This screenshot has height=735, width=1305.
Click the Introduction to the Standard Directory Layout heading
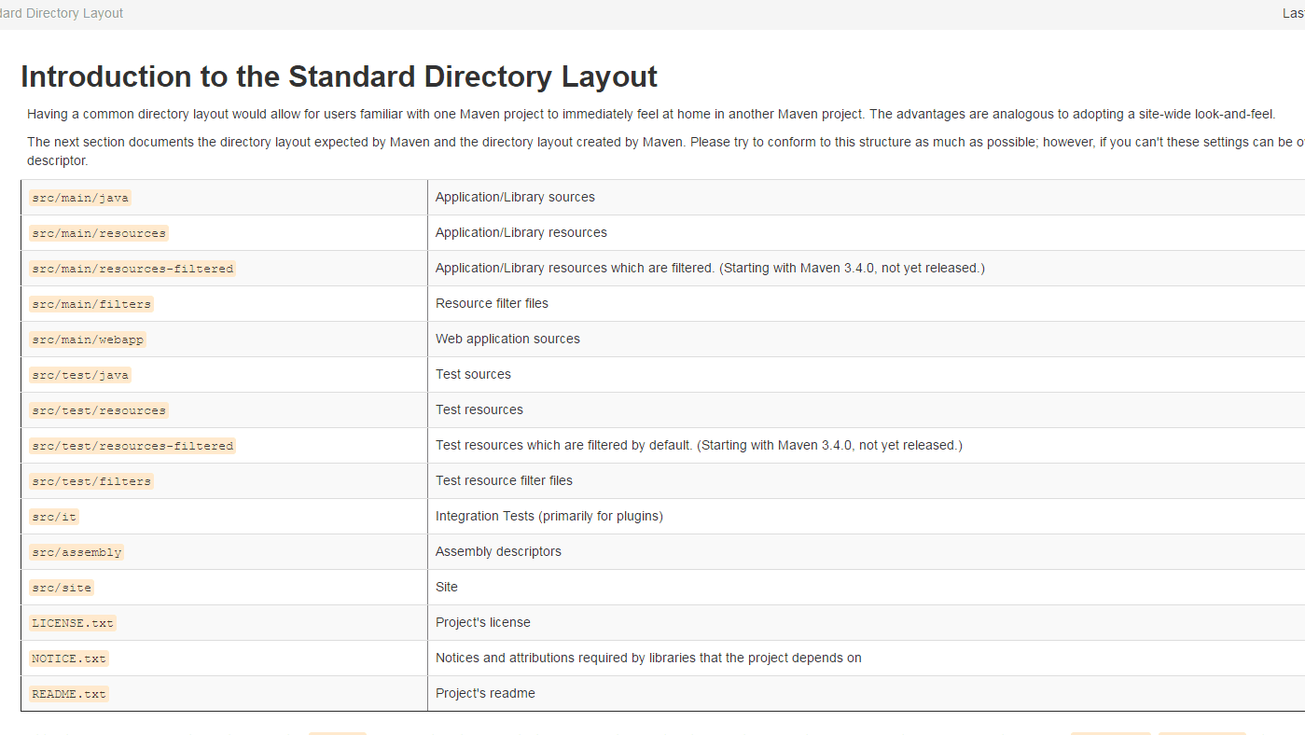coord(339,76)
